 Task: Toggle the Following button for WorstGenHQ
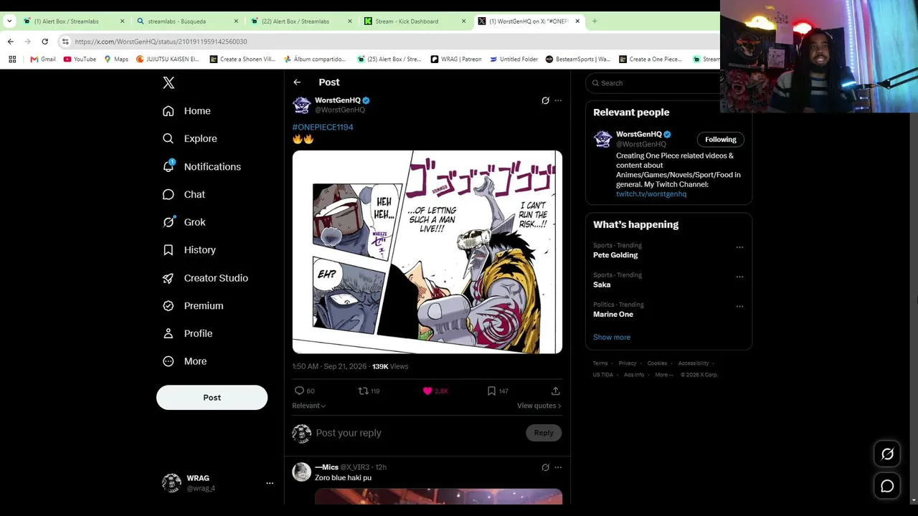[x=721, y=139]
